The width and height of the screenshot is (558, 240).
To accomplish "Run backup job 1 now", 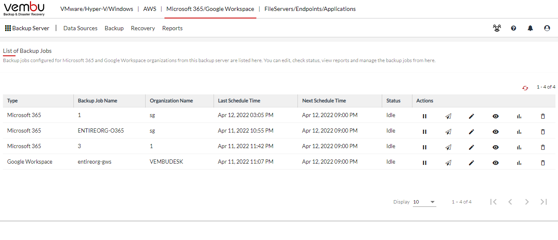I will click(x=448, y=116).
